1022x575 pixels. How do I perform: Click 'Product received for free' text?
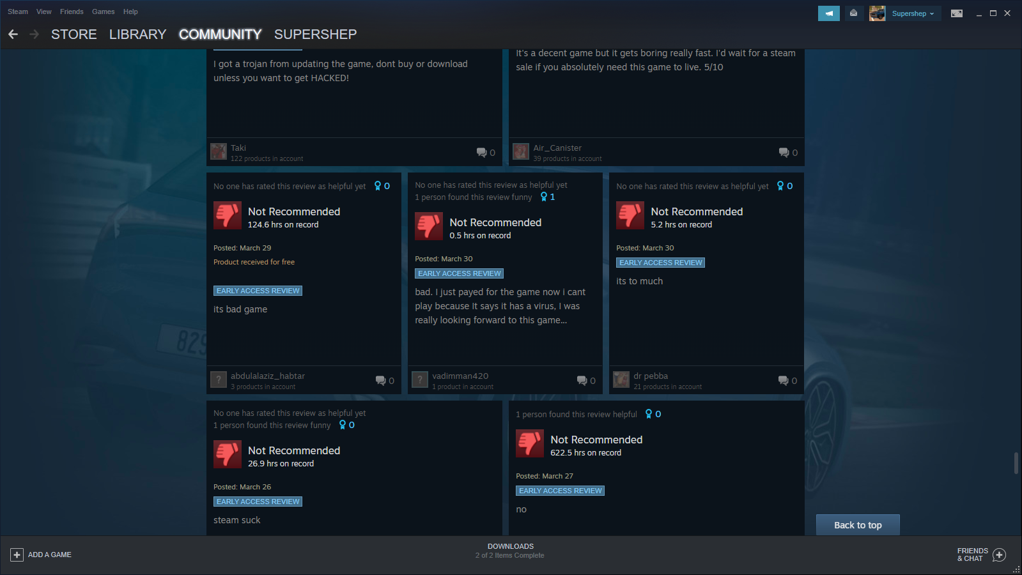tap(254, 262)
